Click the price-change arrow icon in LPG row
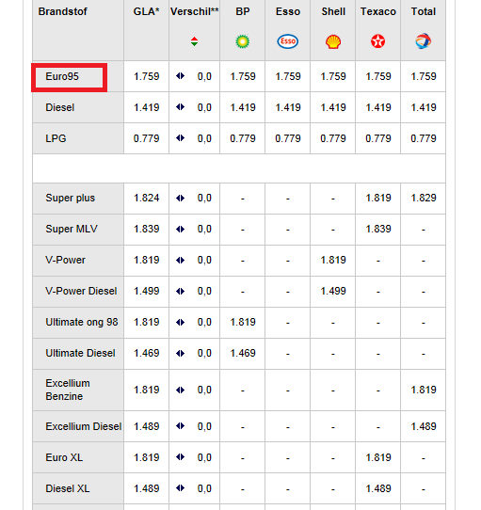Screen dimensions: 481x510 coord(181,138)
